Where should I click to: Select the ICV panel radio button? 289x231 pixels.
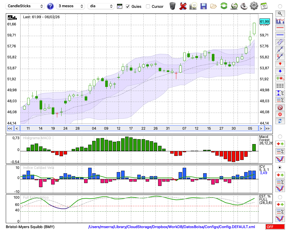point(280,167)
